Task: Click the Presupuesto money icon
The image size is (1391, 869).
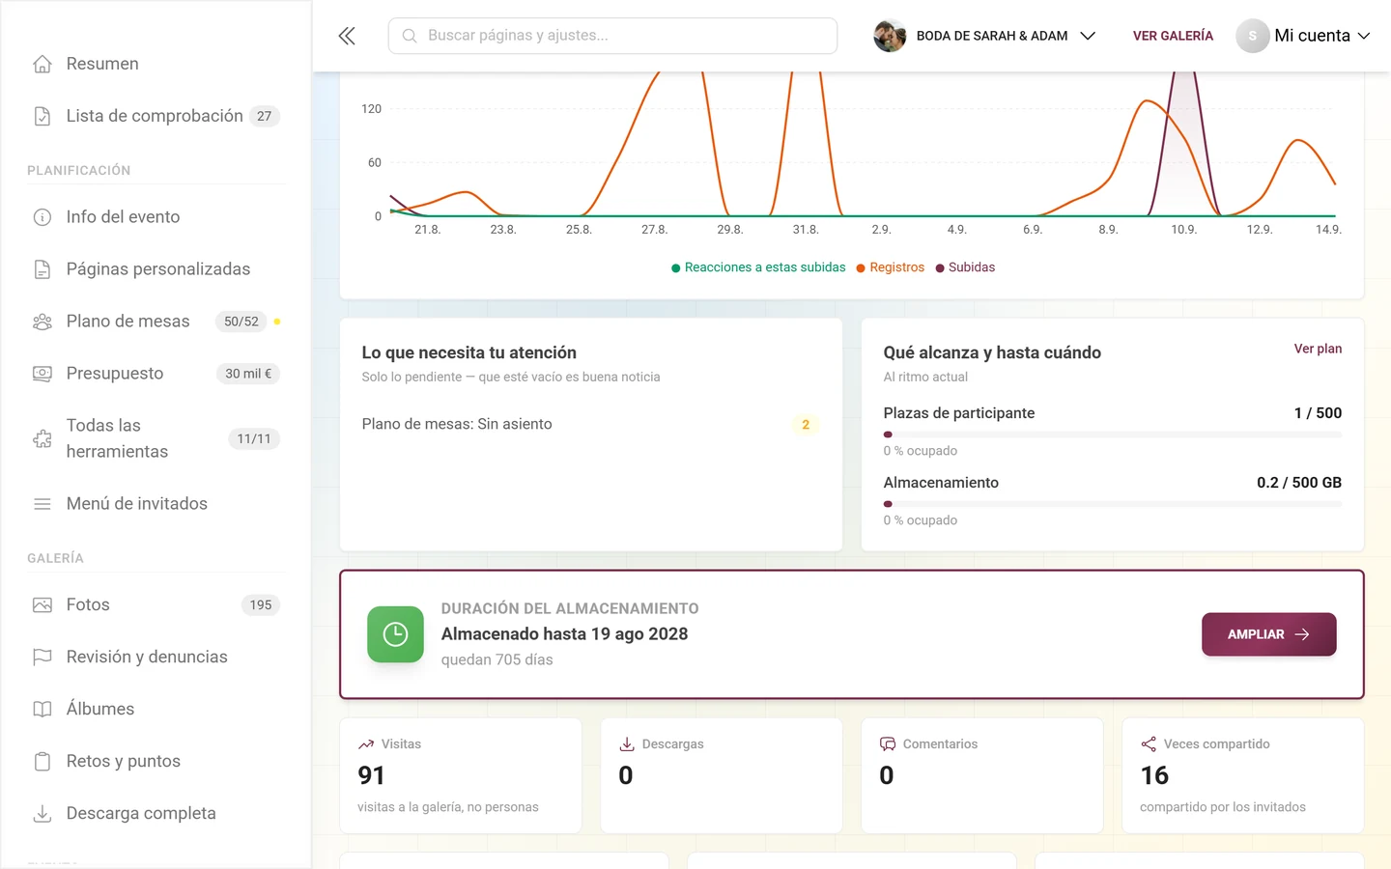Action: click(x=43, y=374)
